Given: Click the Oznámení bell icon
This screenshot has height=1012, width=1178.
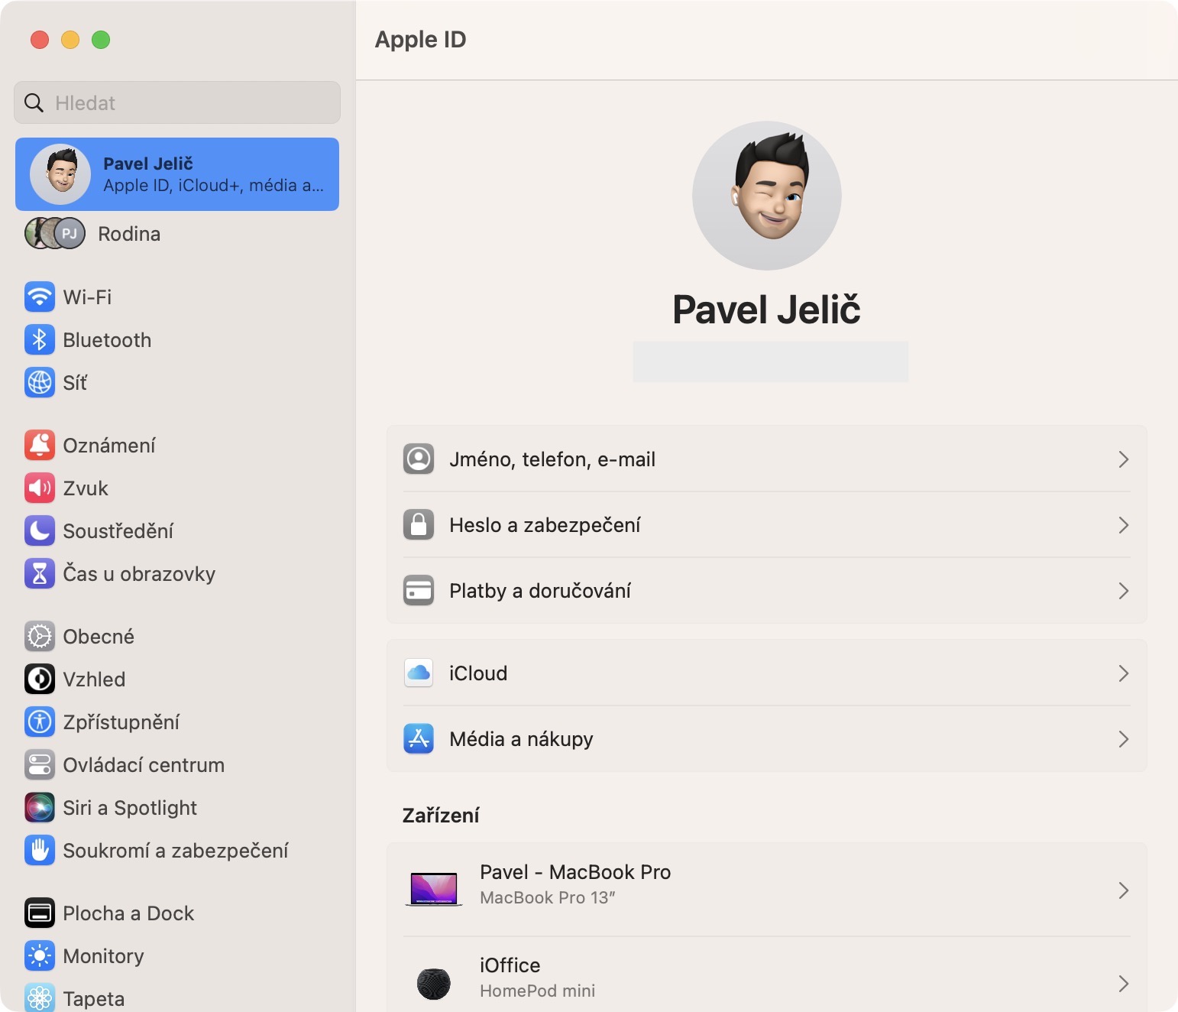Looking at the screenshot, I should [x=40, y=445].
